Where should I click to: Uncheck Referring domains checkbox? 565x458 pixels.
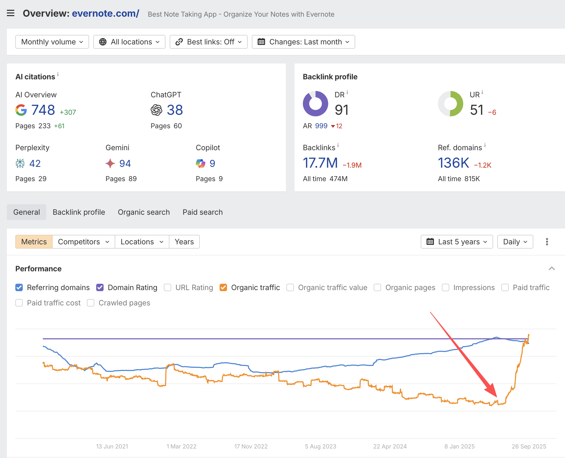19,287
